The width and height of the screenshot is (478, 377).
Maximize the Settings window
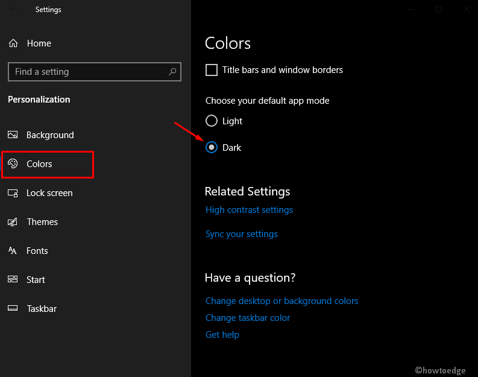point(439,9)
